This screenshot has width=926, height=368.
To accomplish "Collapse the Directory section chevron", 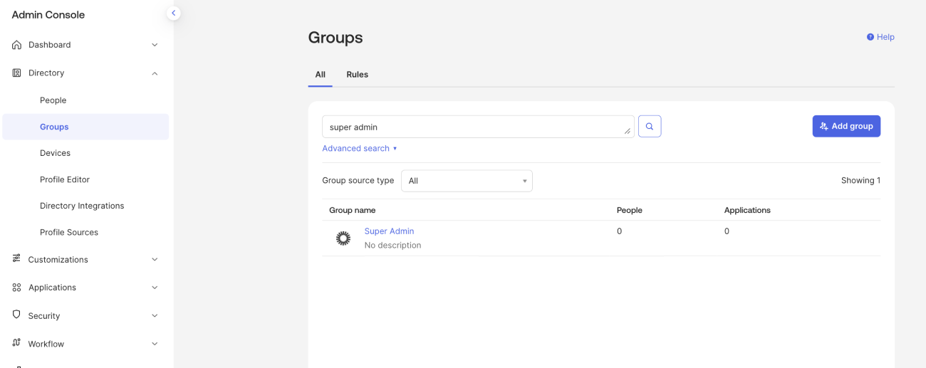I will (x=155, y=73).
